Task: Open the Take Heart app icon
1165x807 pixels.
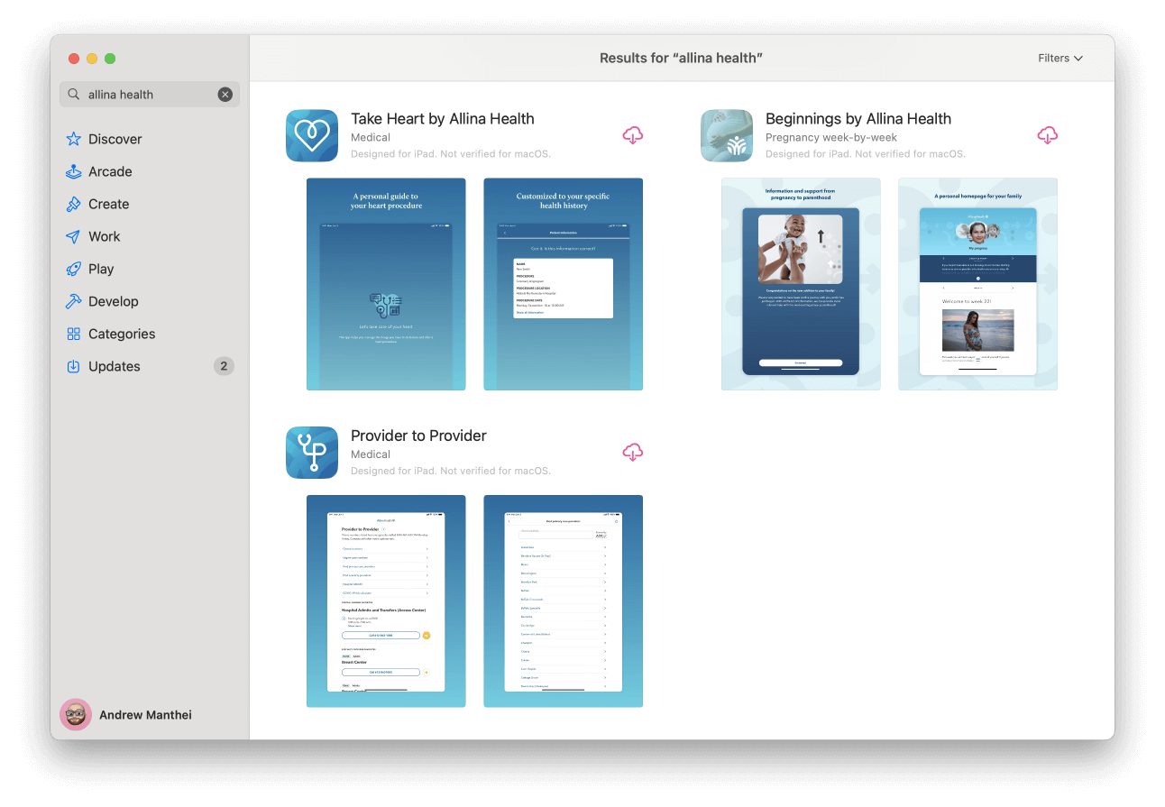Action: tap(312, 136)
